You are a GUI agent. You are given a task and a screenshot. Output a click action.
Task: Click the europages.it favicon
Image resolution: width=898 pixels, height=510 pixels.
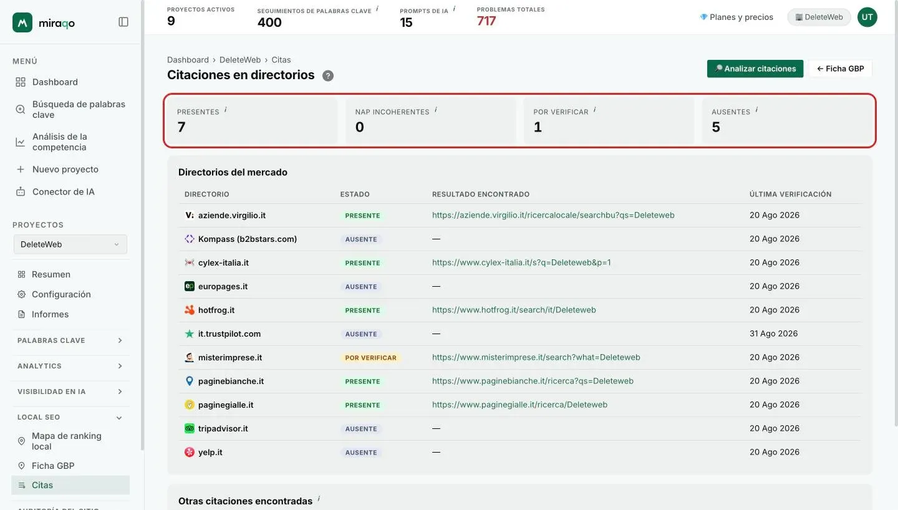tap(190, 286)
